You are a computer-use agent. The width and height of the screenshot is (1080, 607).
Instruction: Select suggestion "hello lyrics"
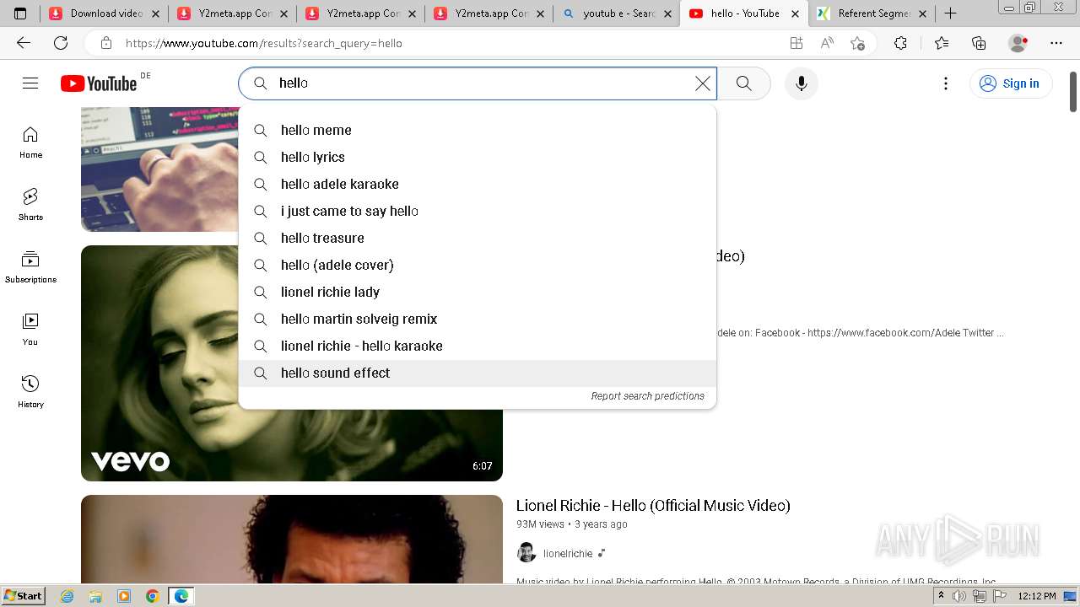point(478,157)
